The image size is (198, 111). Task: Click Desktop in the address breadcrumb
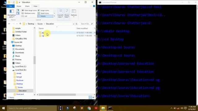(x=31, y=24)
